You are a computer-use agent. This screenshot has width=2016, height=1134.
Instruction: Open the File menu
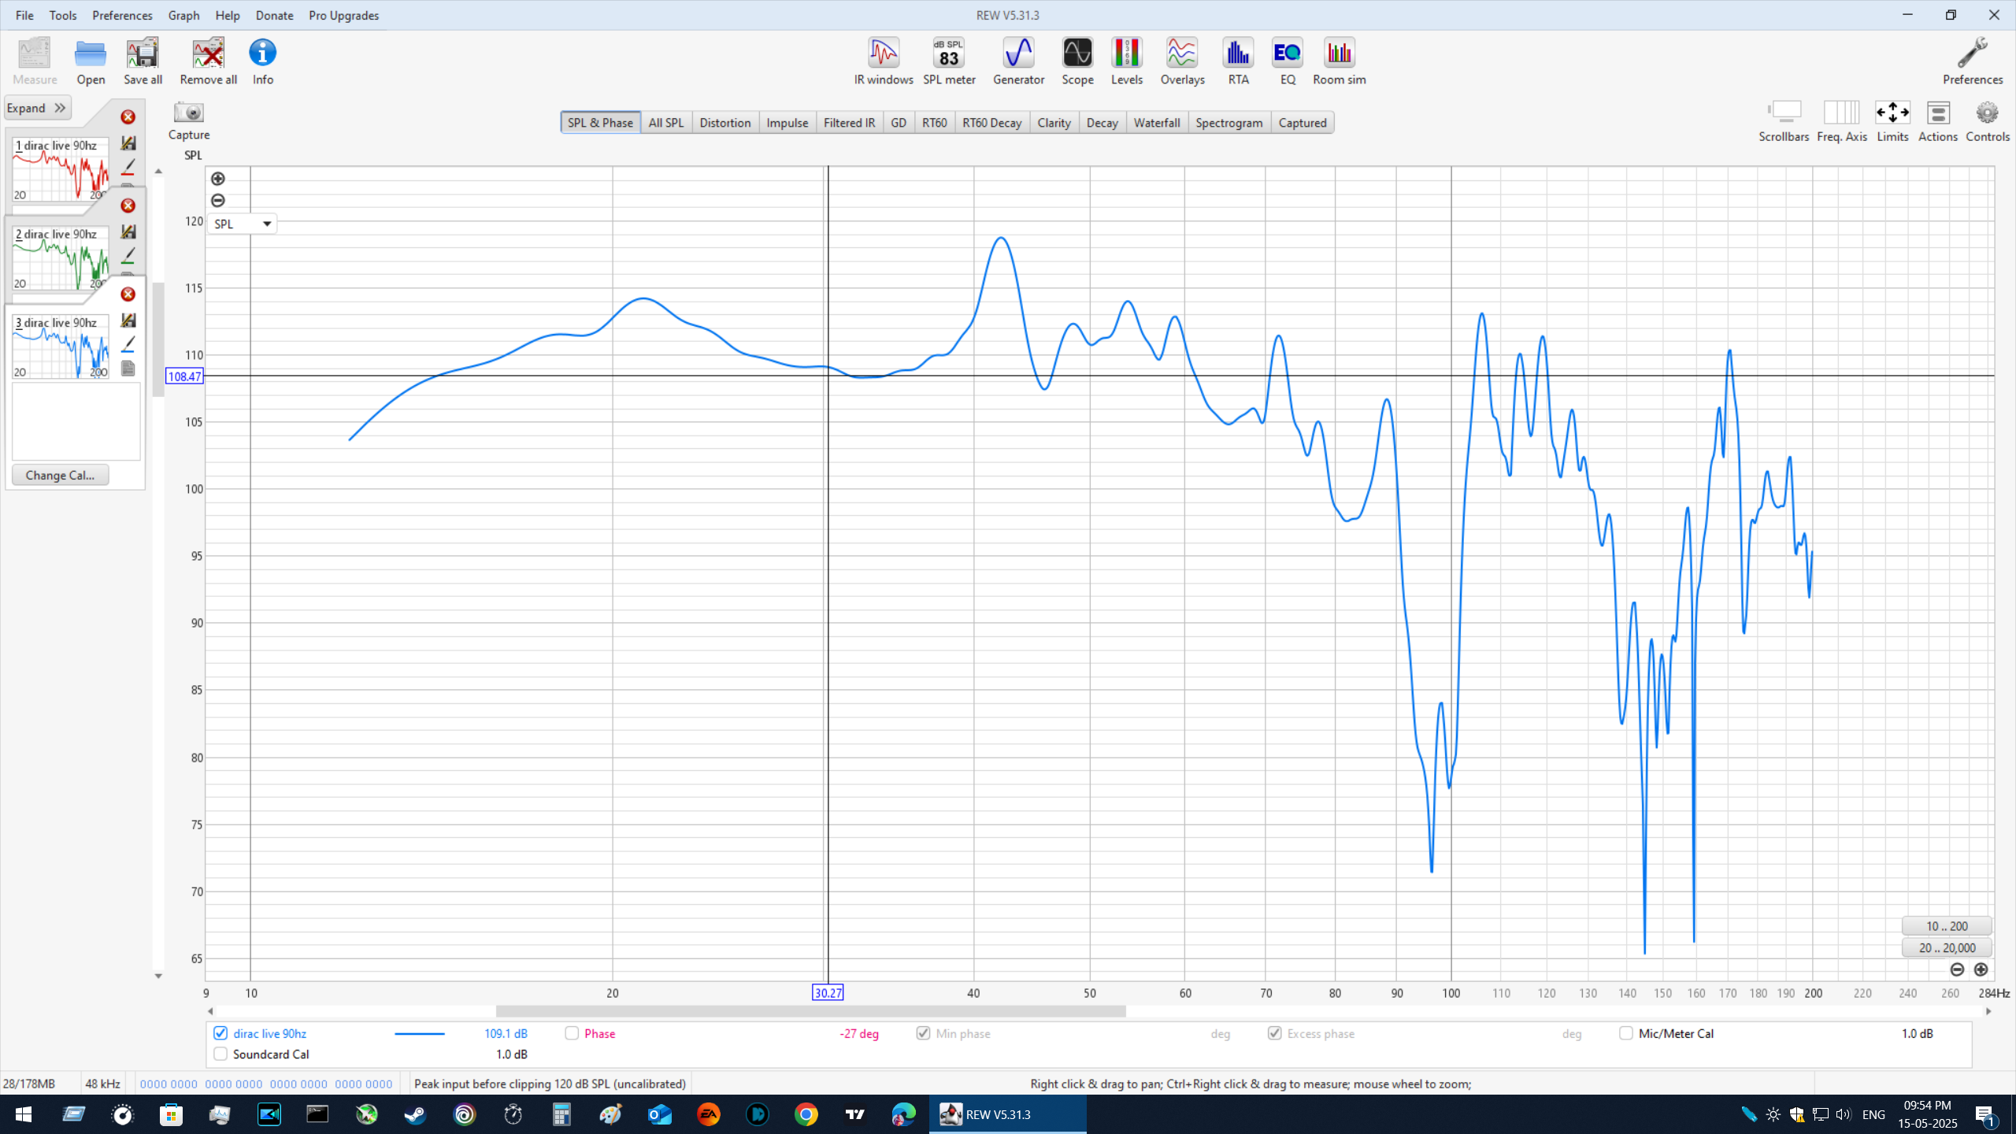pyautogui.click(x=24, y=15)
